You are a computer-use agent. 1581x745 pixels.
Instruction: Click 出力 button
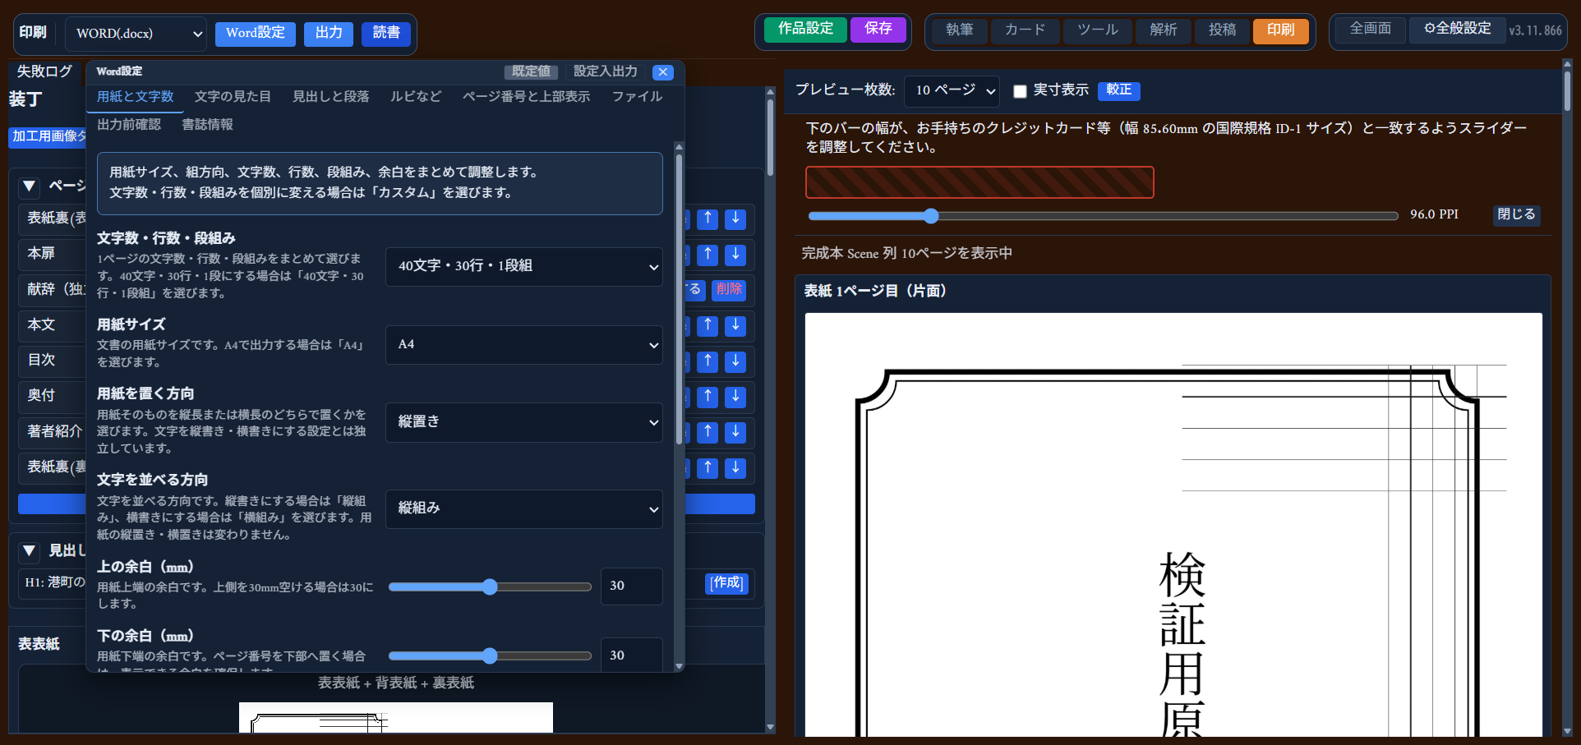pos(329,34)
